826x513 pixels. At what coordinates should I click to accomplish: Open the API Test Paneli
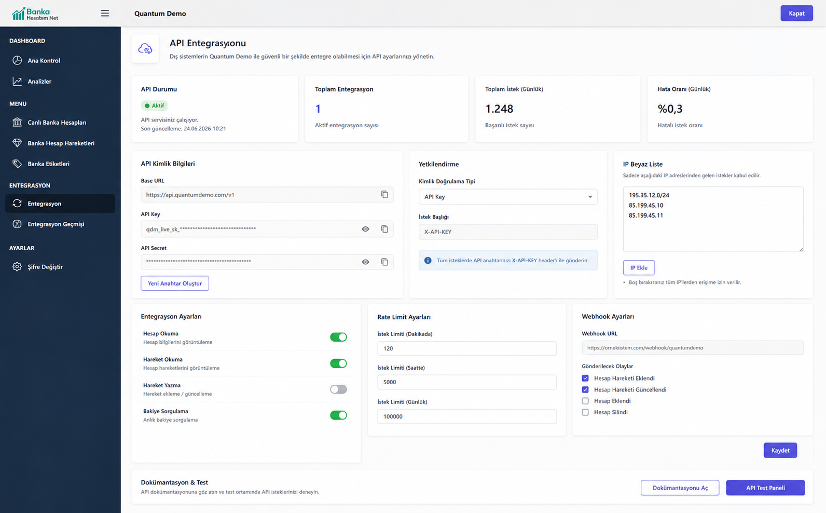[x=765, y=488]
